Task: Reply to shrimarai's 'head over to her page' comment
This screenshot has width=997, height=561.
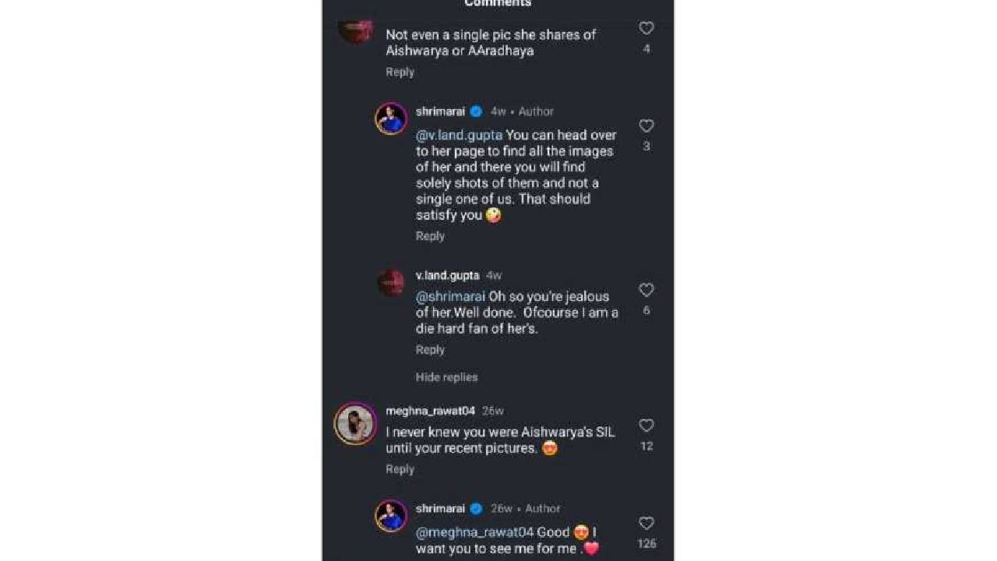Action: point(430,236)
